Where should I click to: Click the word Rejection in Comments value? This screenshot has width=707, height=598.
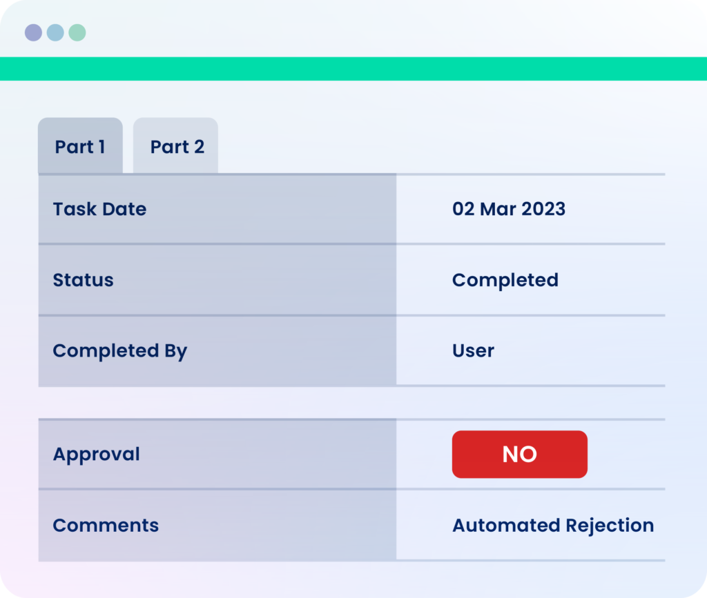610,526
